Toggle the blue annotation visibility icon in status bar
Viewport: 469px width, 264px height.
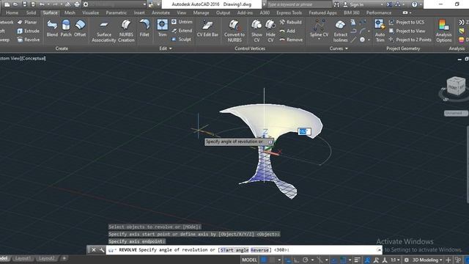367,260
